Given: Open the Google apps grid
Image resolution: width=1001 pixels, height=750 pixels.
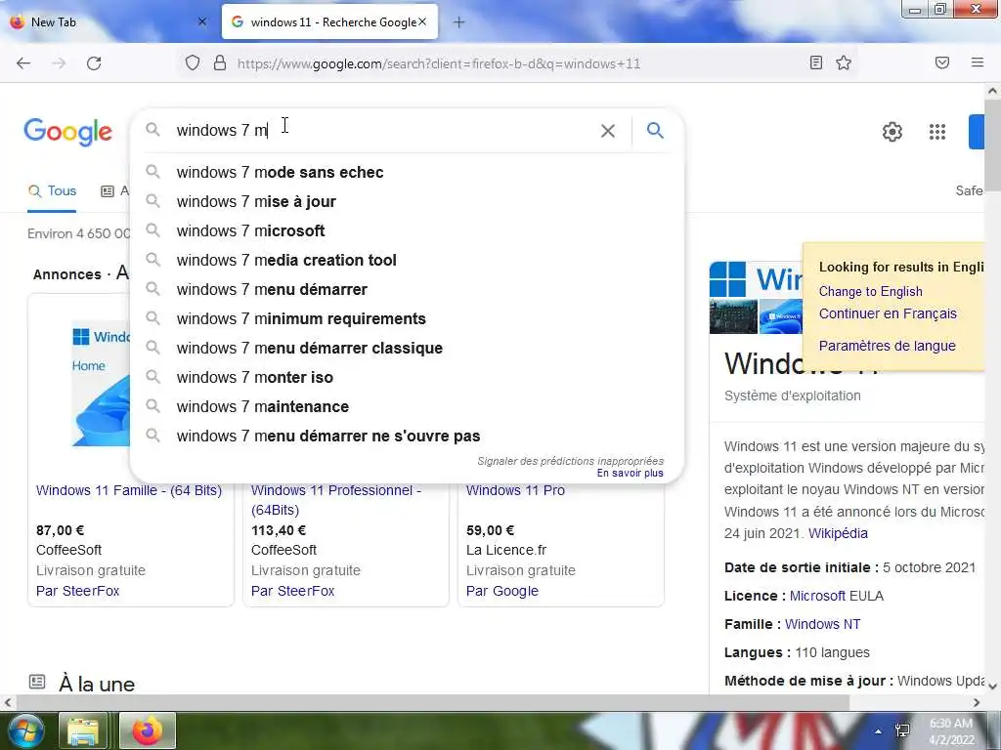Looking at the screenshot, I should tap(937, 132).
